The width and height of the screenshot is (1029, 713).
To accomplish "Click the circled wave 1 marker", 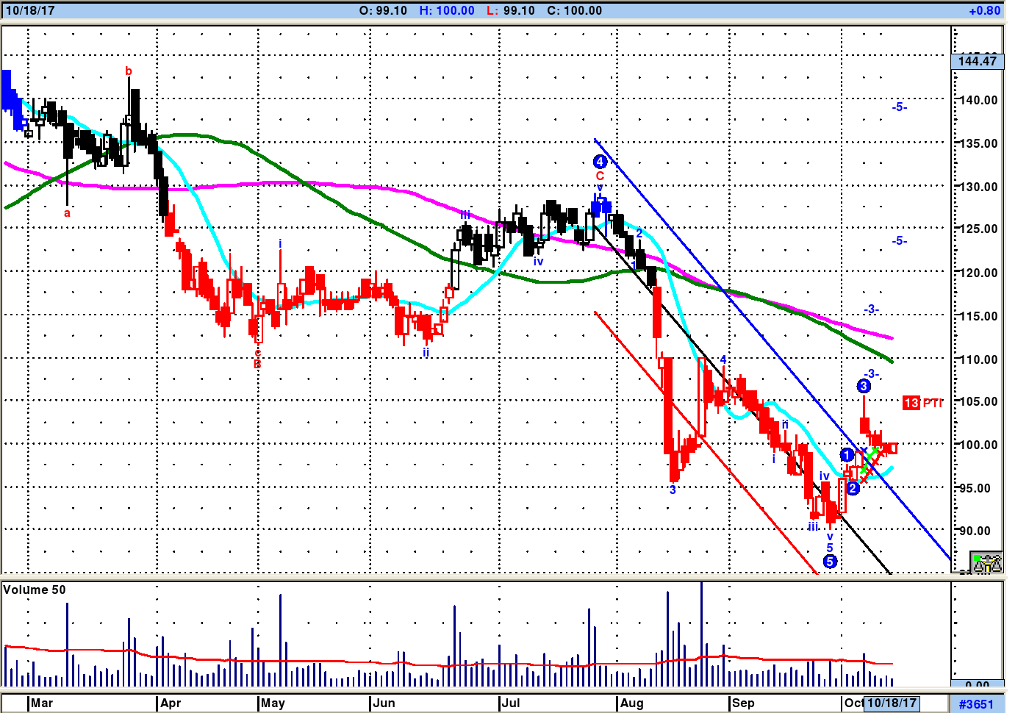I will click(847, 455).
